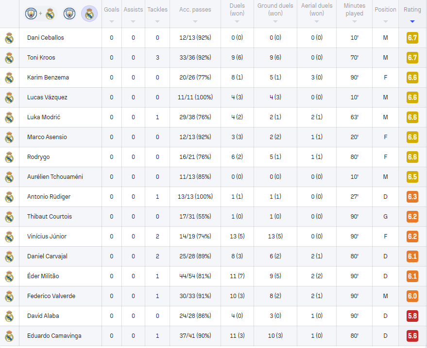Click the Tackles column header
This screenshot has width=427, height=348.
coord(157,10)
